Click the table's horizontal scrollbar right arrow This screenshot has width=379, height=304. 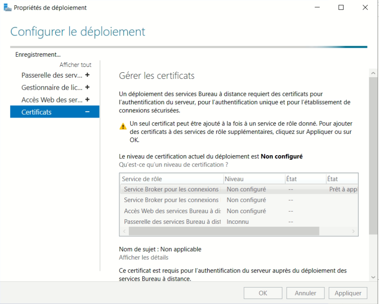tap(354, 231)
